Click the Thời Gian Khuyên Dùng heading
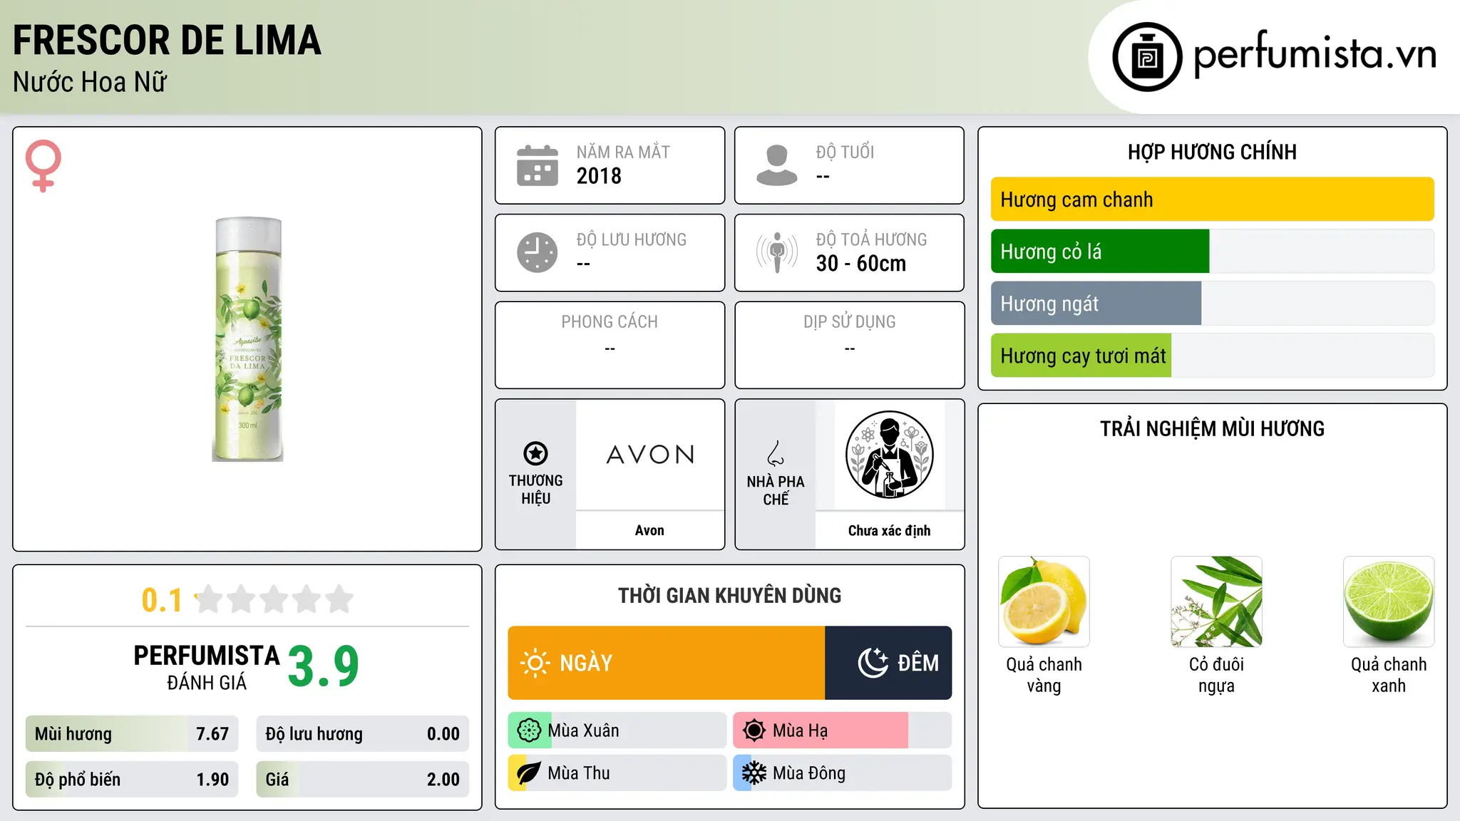 pyautogui.click(x=729, y=596)
